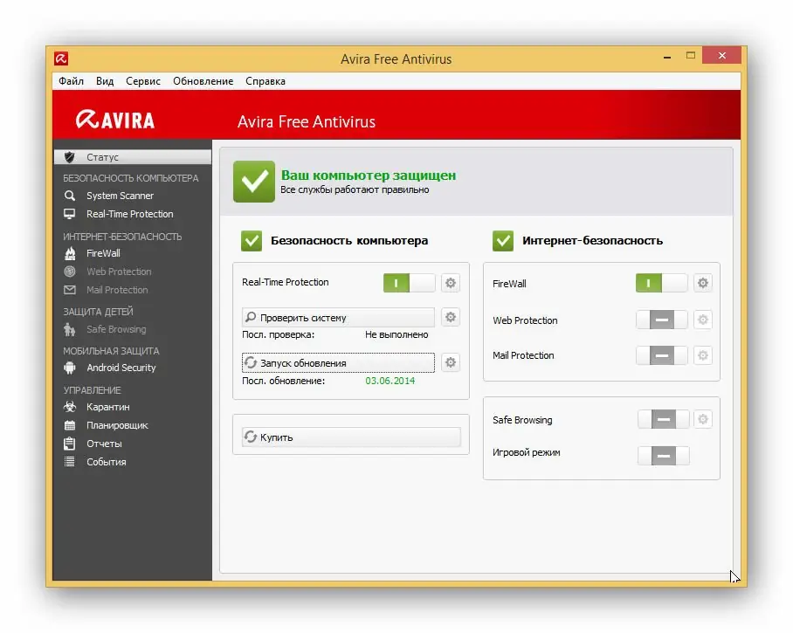Toggle the Web Protection switch
Viewport: 793px width, 633px height.
(661, 320)
